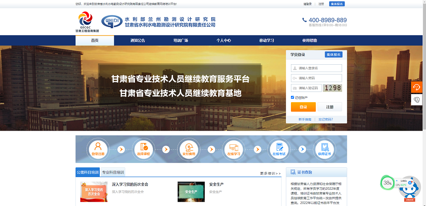Click the 登录注册 step icon

click(x=98, y=149)
